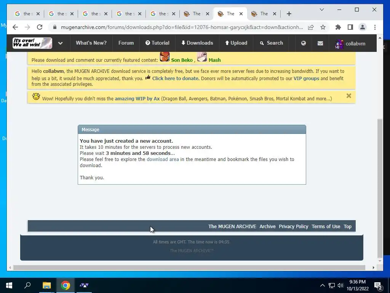The image size is (390, 293).
Task: Click the Chrome taskbar icon
Action: coord(66,285)
